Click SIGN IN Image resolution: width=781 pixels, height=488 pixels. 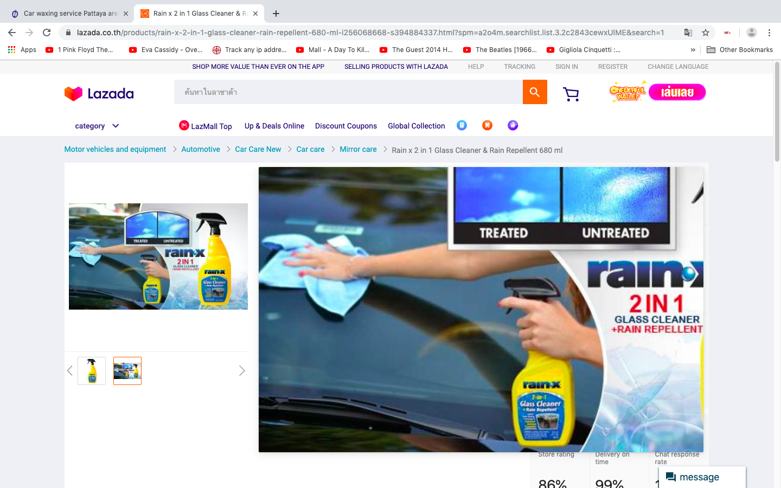[x=566, y=67]
